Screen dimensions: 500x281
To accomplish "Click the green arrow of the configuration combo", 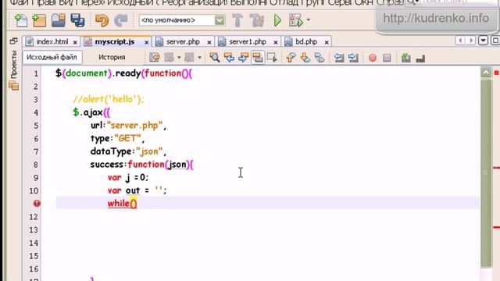I will click(x=220, y=20).
